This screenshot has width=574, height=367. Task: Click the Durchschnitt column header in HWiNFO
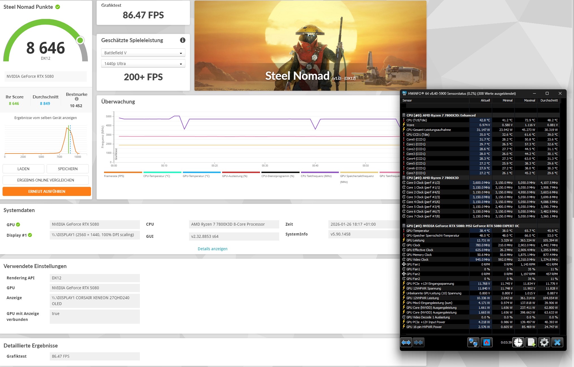coord(549,100)
